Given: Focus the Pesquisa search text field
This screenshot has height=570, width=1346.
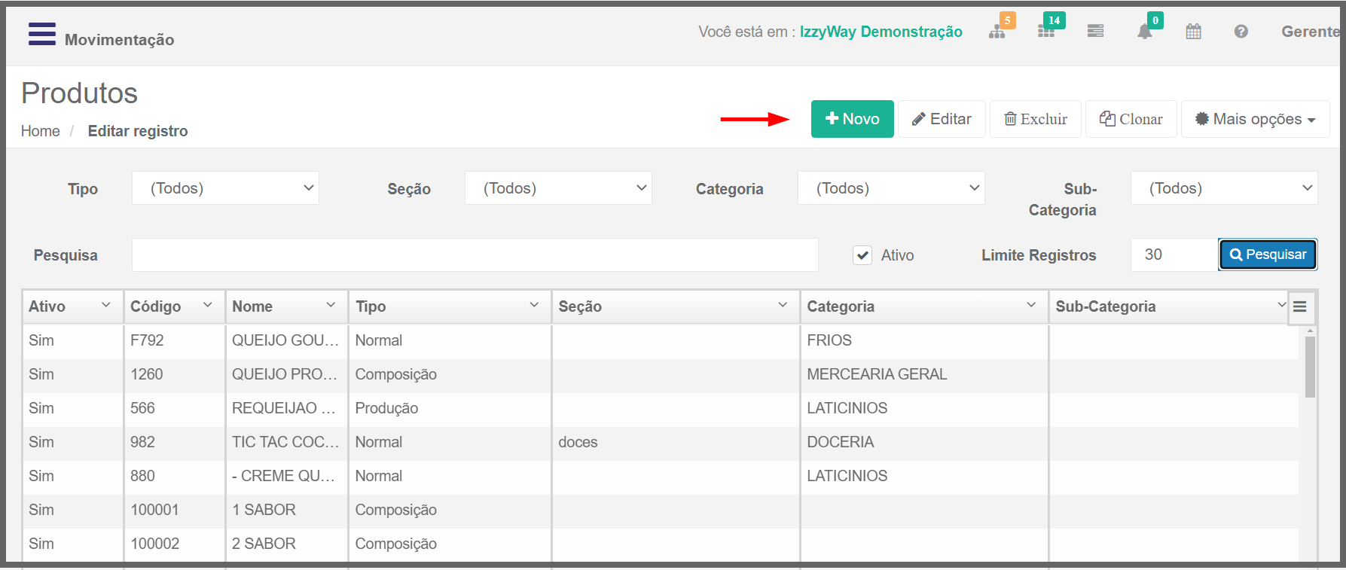Looking at the screenshot, I should click(475, 255).
